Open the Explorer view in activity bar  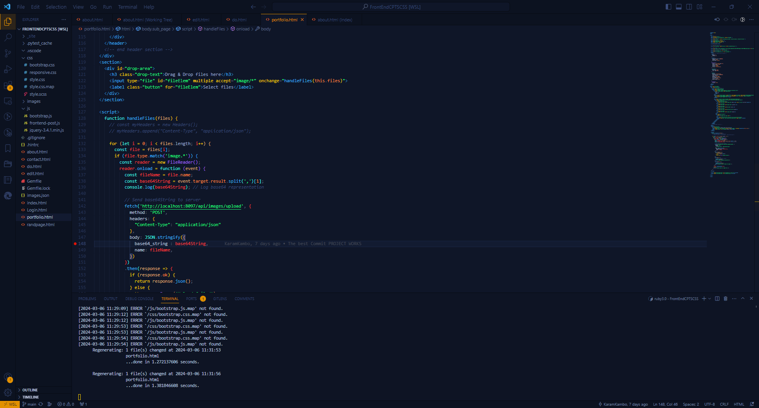(x=8, y=22)
